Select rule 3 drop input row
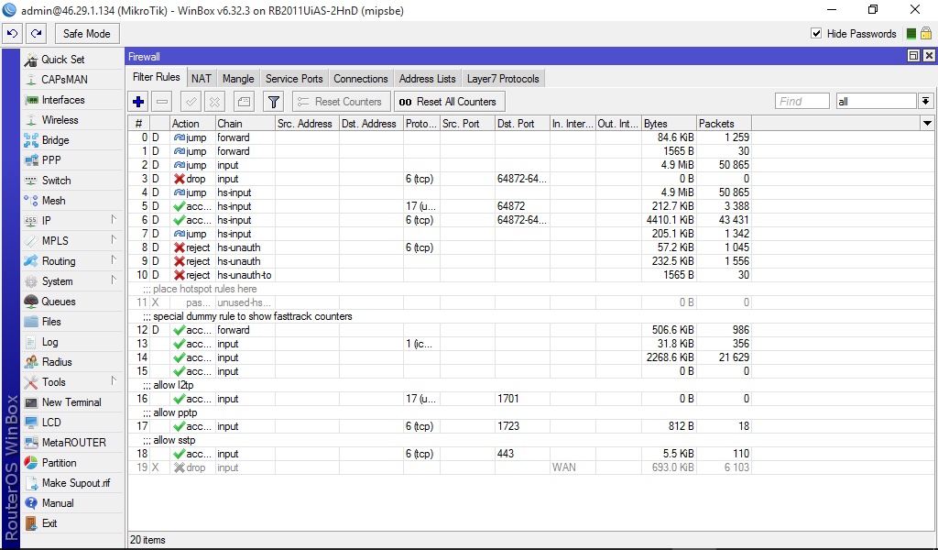Viewport: 938px width, 550px height. click(440, 179)
